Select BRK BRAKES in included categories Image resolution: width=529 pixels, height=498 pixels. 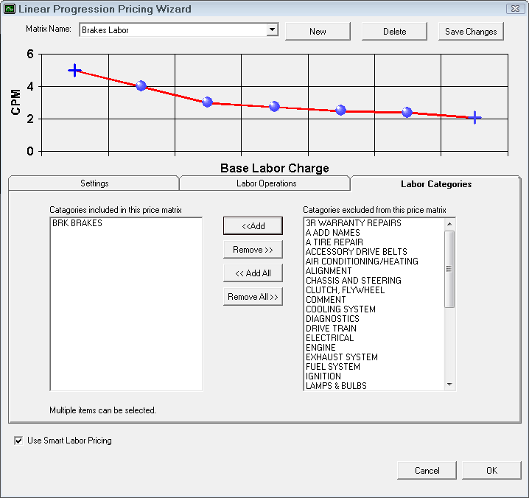tap(77, 223)
